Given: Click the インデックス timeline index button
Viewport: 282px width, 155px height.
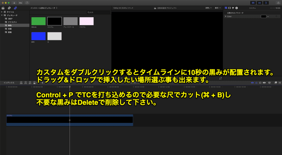Looking at the screenshot, I should click(9, 83).
